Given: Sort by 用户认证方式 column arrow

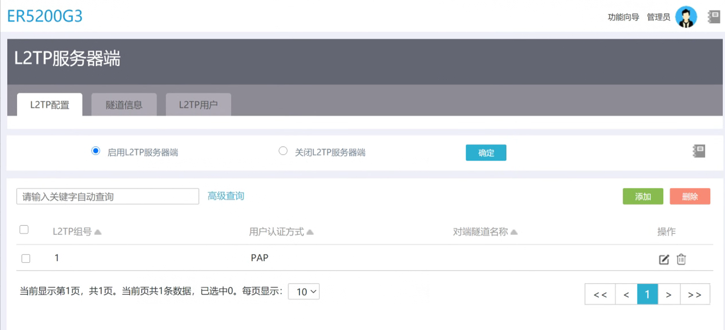Looking at the screenshot, I should tap(310, 232).
